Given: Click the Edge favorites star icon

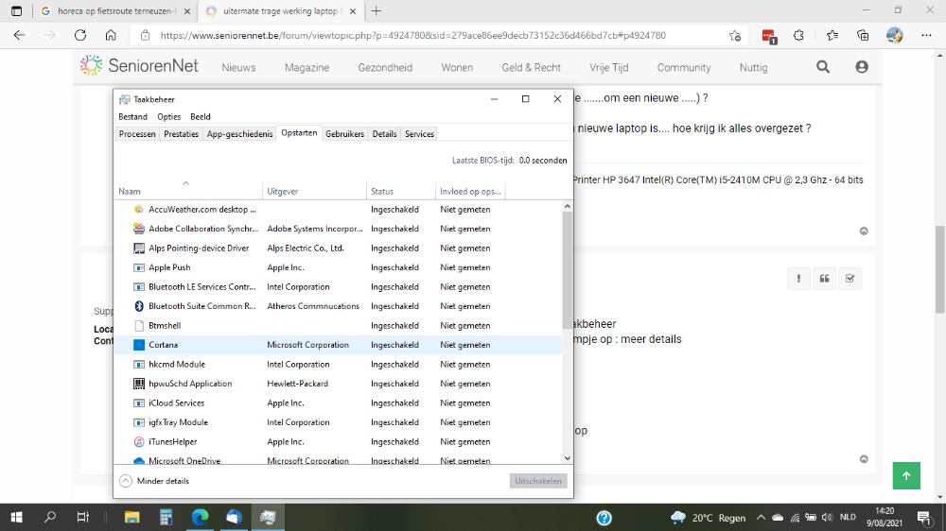Looking at the screenshot, I should (x=832, y=35).
